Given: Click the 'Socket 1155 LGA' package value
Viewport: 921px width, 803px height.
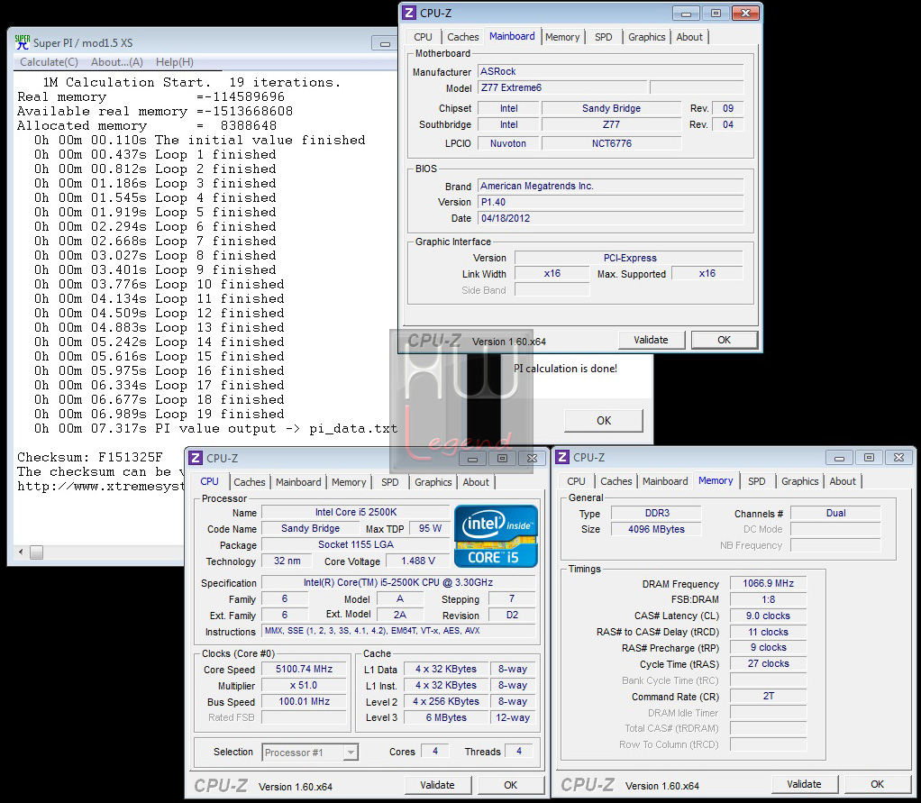Looking at the screenshot, I should pos(355,544).
